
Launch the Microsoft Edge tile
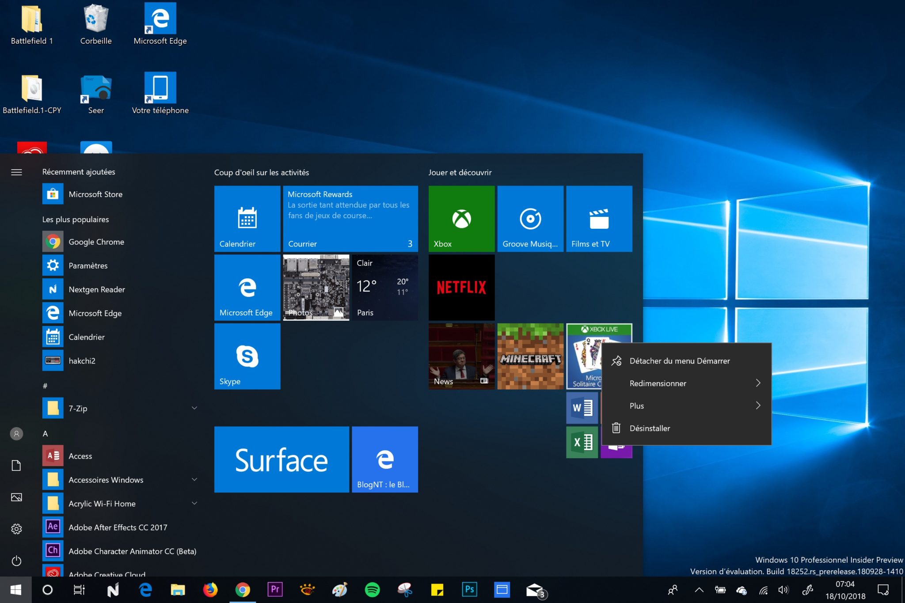pos(247,288)
